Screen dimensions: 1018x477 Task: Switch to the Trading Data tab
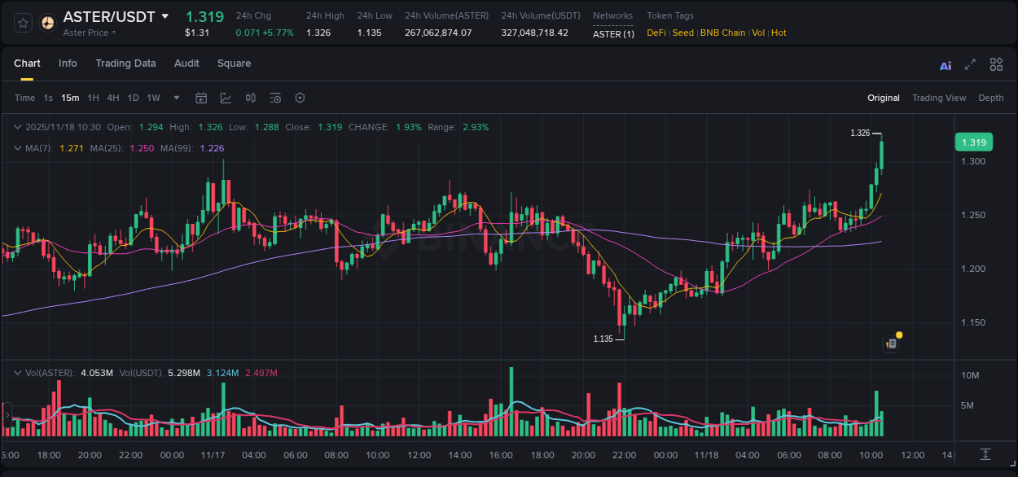[125, 63]
